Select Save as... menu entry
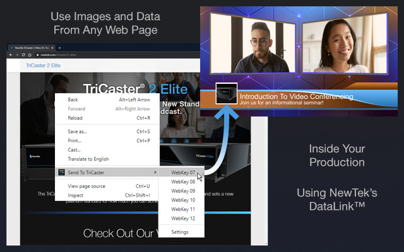 [107, 132]
